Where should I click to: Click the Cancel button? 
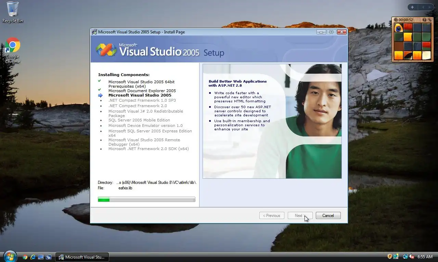coord(328,216)
